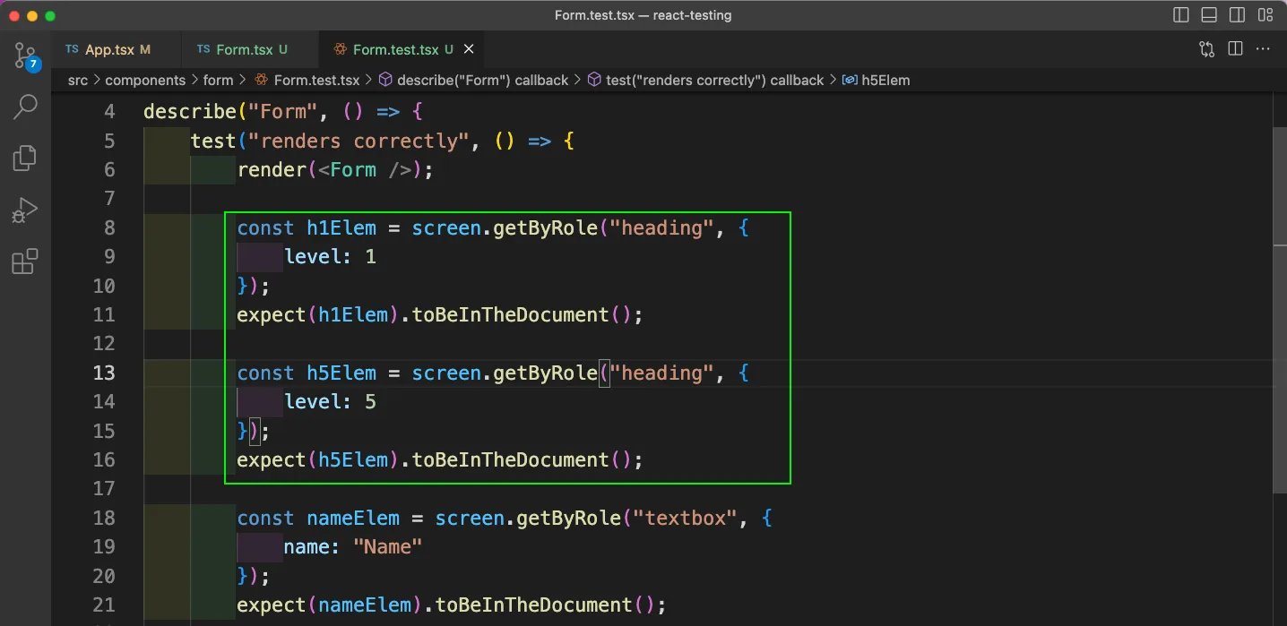Click the yellow macOS minimize button
The width and height of the screenshot is (1287, 626).
click(x=32, y=16)
